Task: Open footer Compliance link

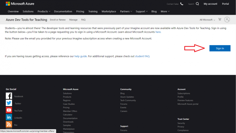Action: pos(183,130)
